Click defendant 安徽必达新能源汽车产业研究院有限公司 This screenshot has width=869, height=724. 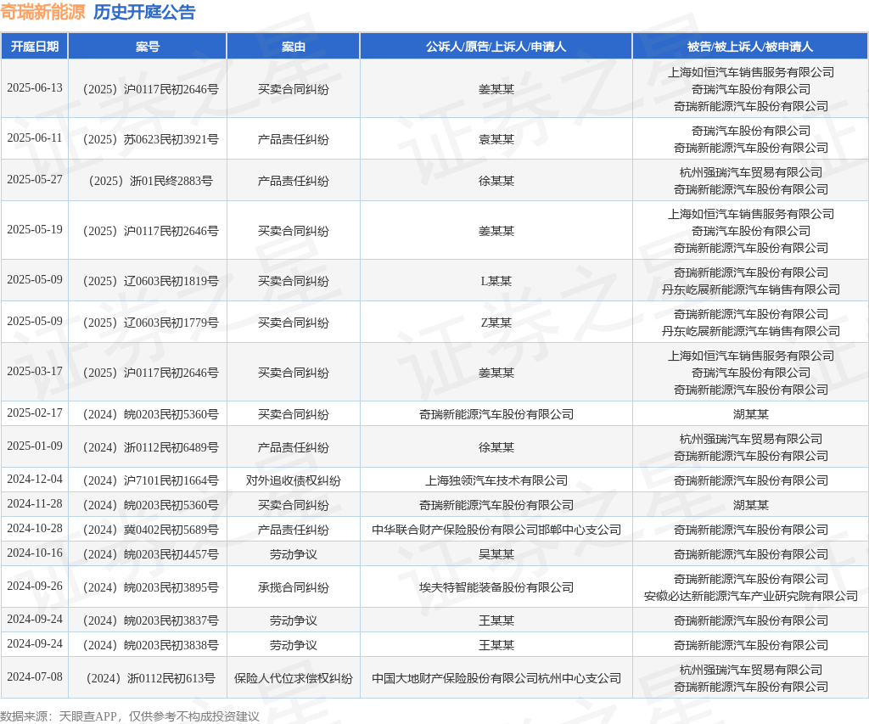750,596
